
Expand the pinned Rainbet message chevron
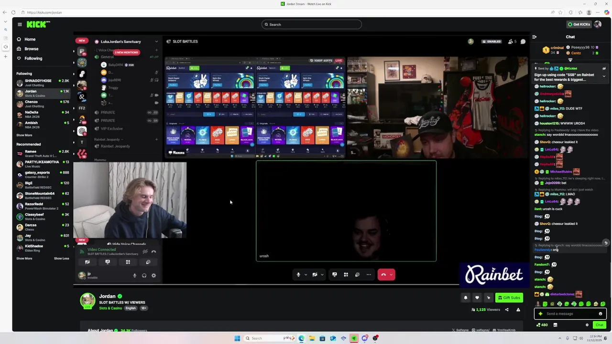(x=604, y=76)
